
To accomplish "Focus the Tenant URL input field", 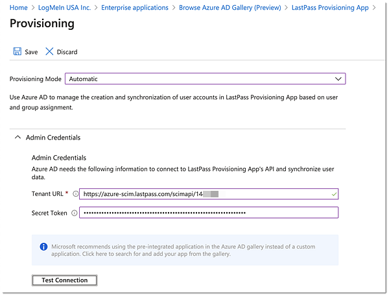I will point(209,194).
